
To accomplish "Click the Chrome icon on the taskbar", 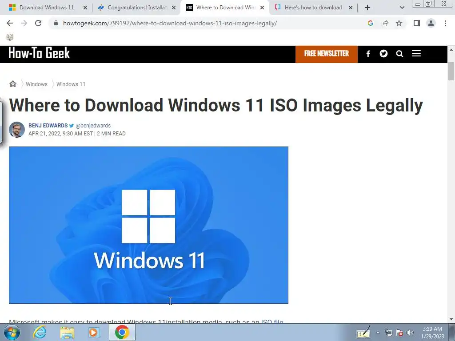I will pyautogui.click(x=122, y=332).
